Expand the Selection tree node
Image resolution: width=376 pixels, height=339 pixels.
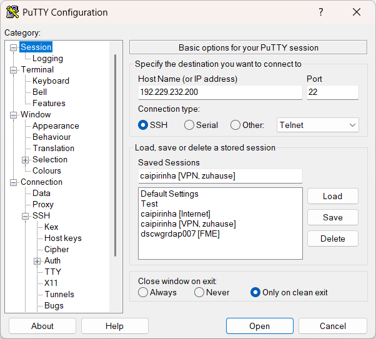pos(26,160)
